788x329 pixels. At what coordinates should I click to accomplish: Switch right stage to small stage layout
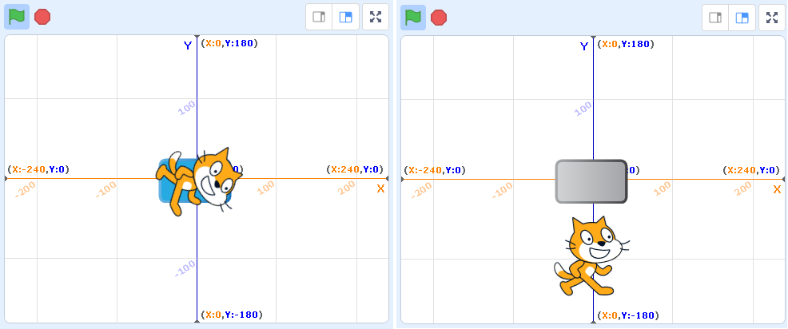715,18
